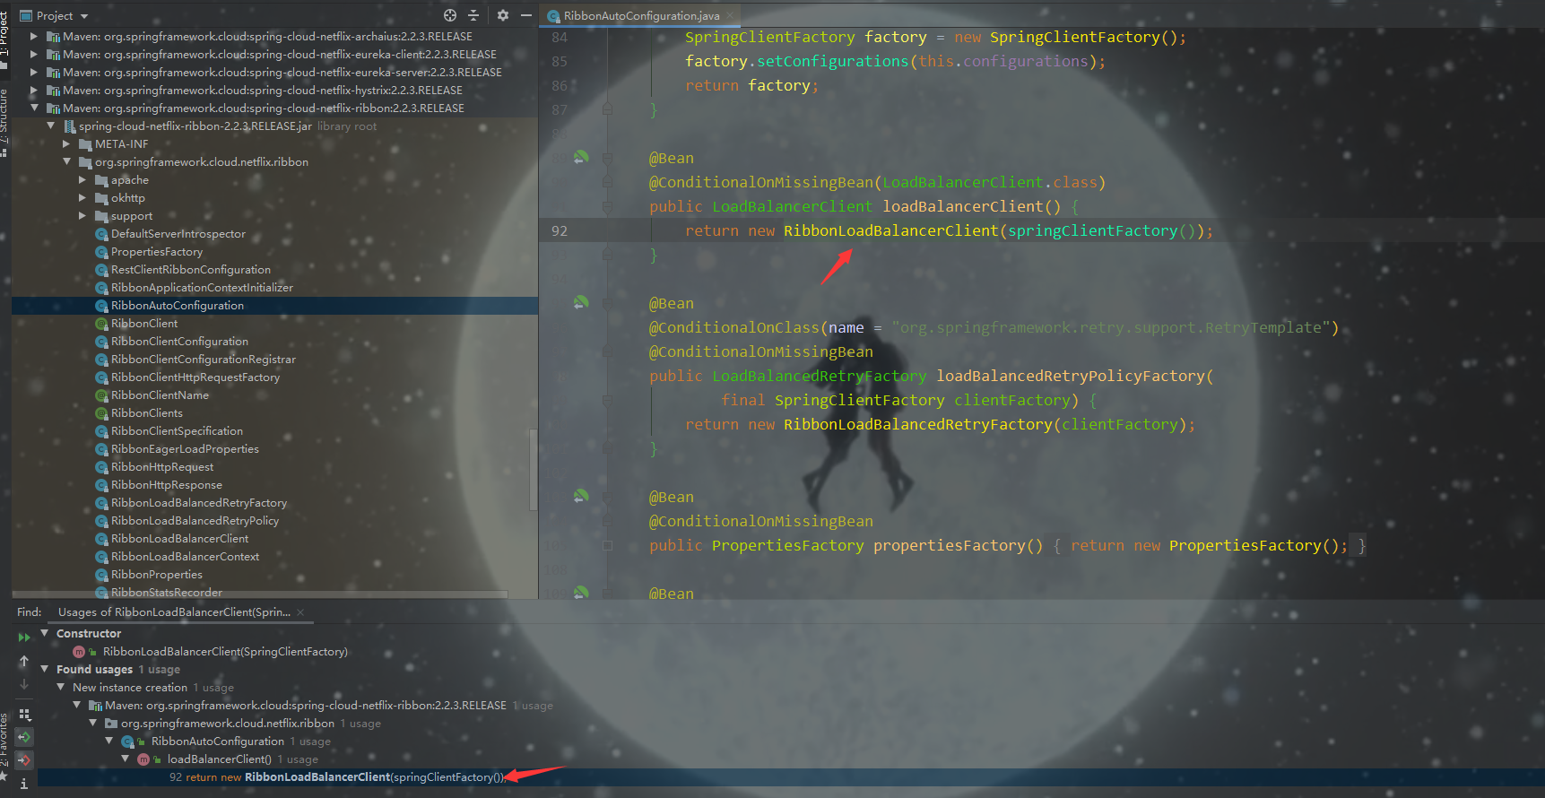Go to previous occurrence with the up arrow

[x=24, y=661]
